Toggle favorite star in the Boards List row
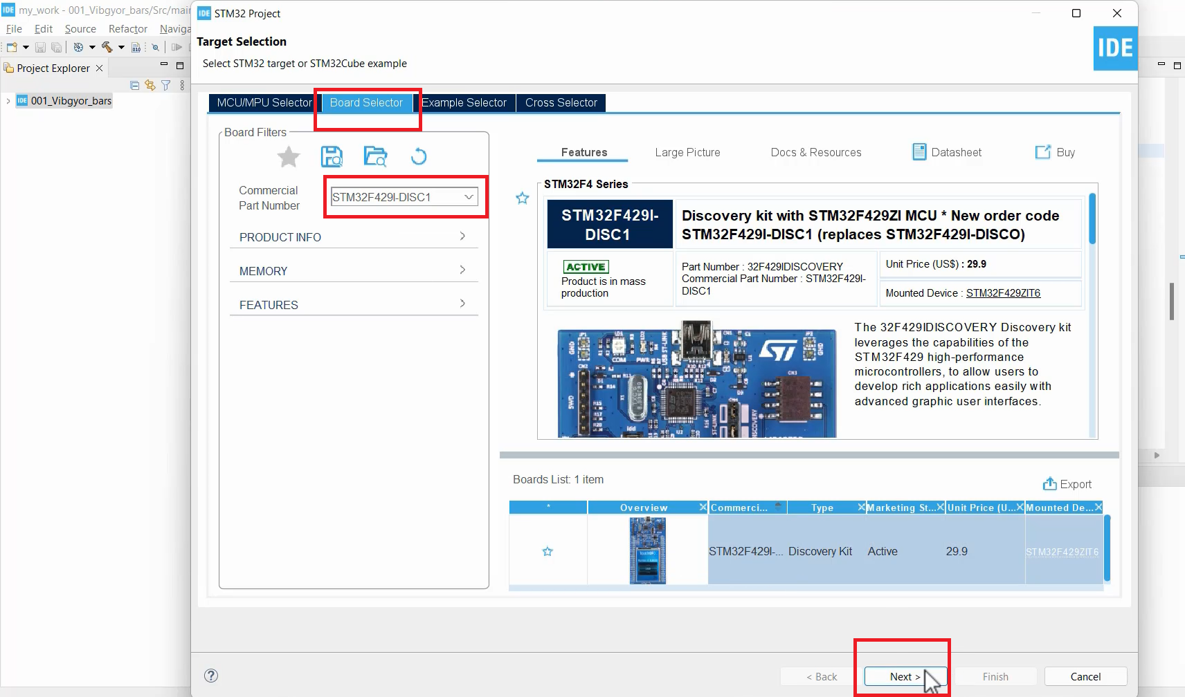The height and width of the screenshot is (697, 1185). click(548, 551)
